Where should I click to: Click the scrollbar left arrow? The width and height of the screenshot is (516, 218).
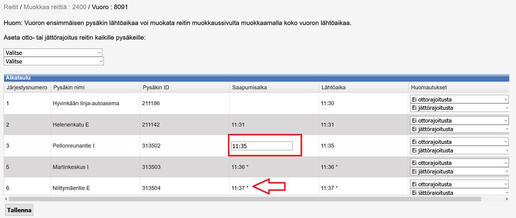pyautogui.click(x=6, y=199)
